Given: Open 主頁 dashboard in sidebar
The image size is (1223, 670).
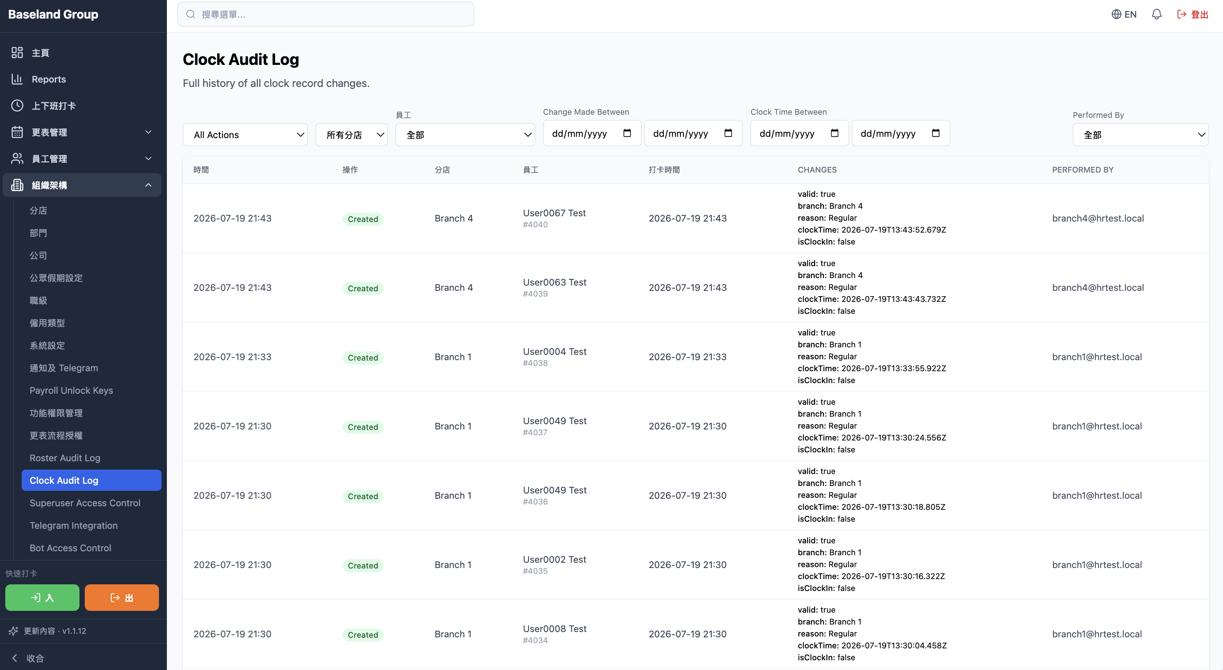Looking at the screenshot, I should point(82,53).
